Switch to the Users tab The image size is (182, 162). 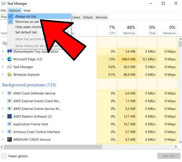76,17
